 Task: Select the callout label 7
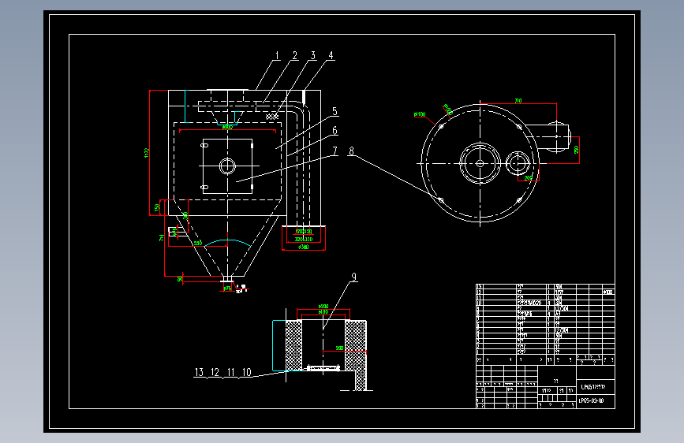click(335, 151)
